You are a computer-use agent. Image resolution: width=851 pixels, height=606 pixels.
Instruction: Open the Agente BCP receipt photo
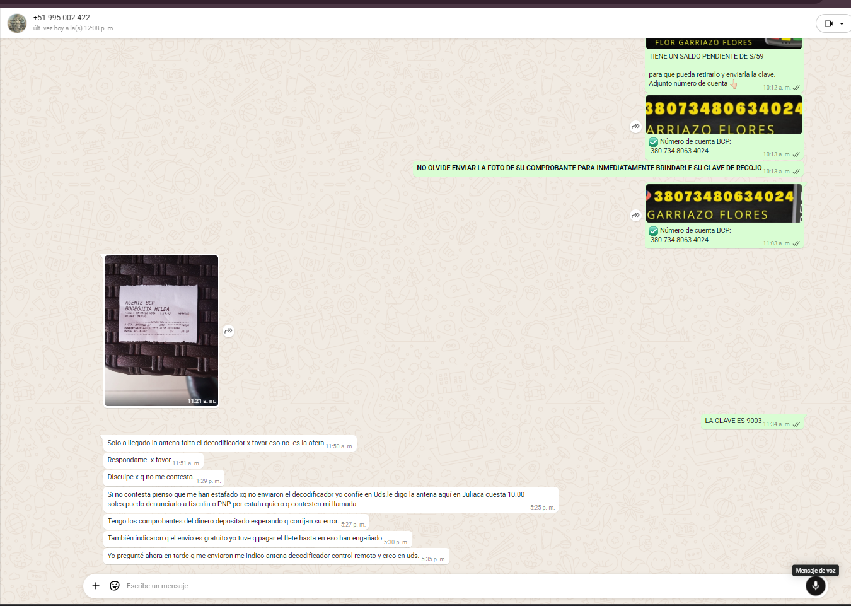pyautogui.click(x=161, y=330)
